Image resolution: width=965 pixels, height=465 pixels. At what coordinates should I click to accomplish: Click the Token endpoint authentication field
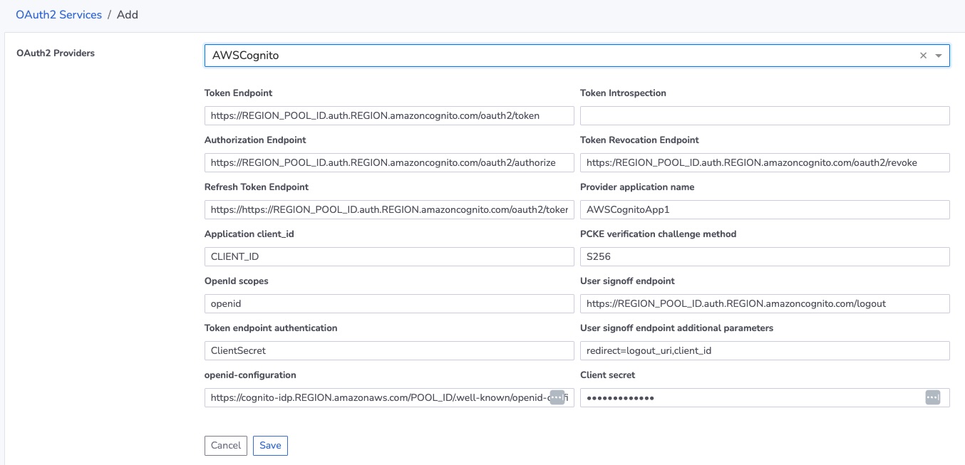(388, 350)
